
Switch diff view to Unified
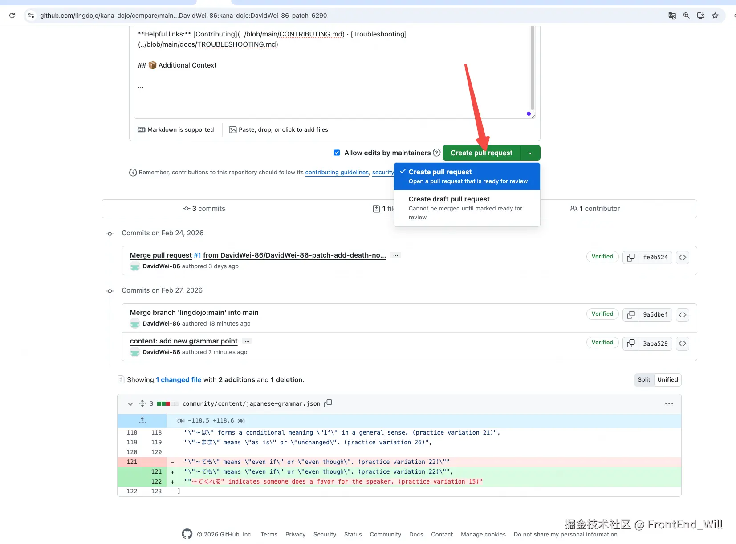coord(667,380)
